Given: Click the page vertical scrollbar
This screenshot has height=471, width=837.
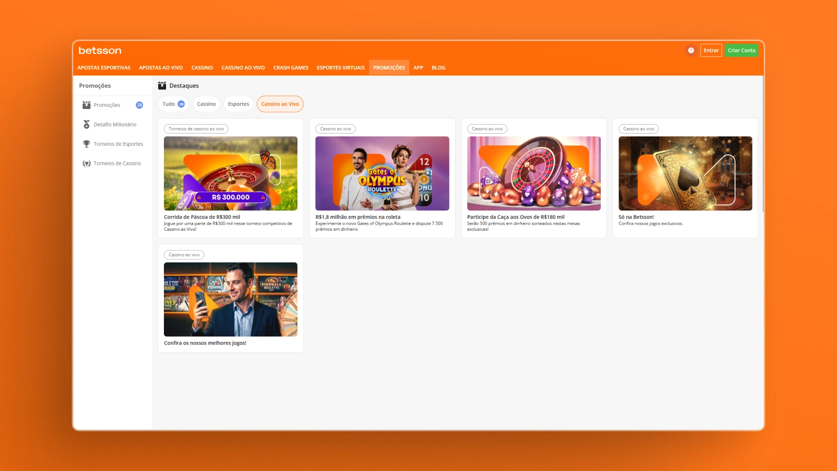Looking at the screenshot, I should 762,144.
